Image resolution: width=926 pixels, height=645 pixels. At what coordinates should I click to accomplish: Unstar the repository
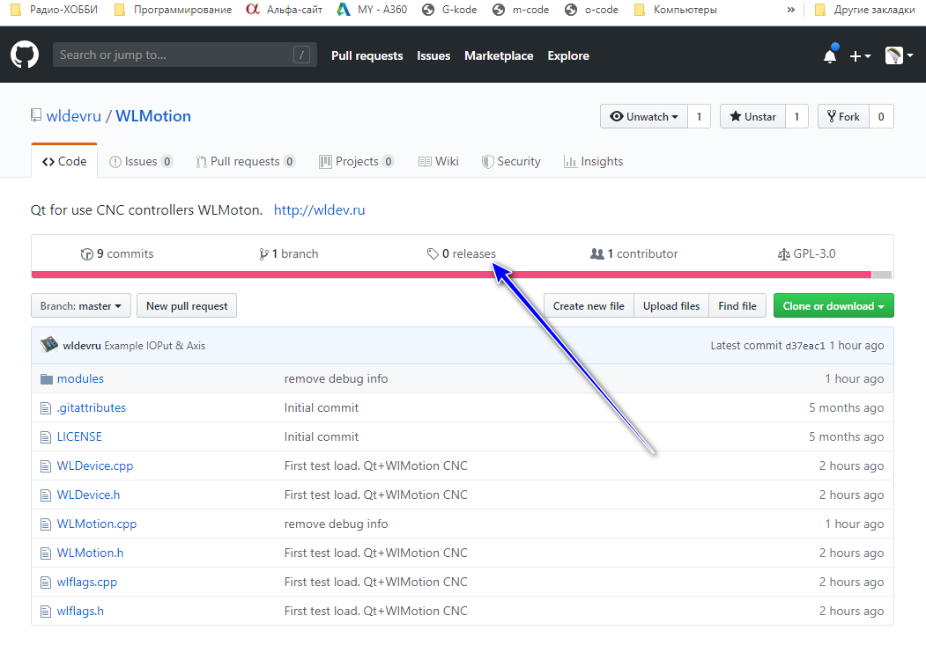(753, 116)
